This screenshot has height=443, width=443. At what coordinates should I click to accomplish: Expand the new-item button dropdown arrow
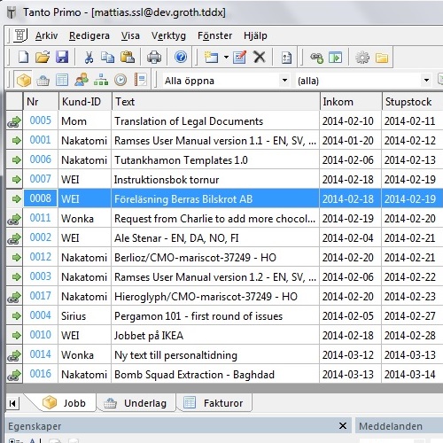226,57
